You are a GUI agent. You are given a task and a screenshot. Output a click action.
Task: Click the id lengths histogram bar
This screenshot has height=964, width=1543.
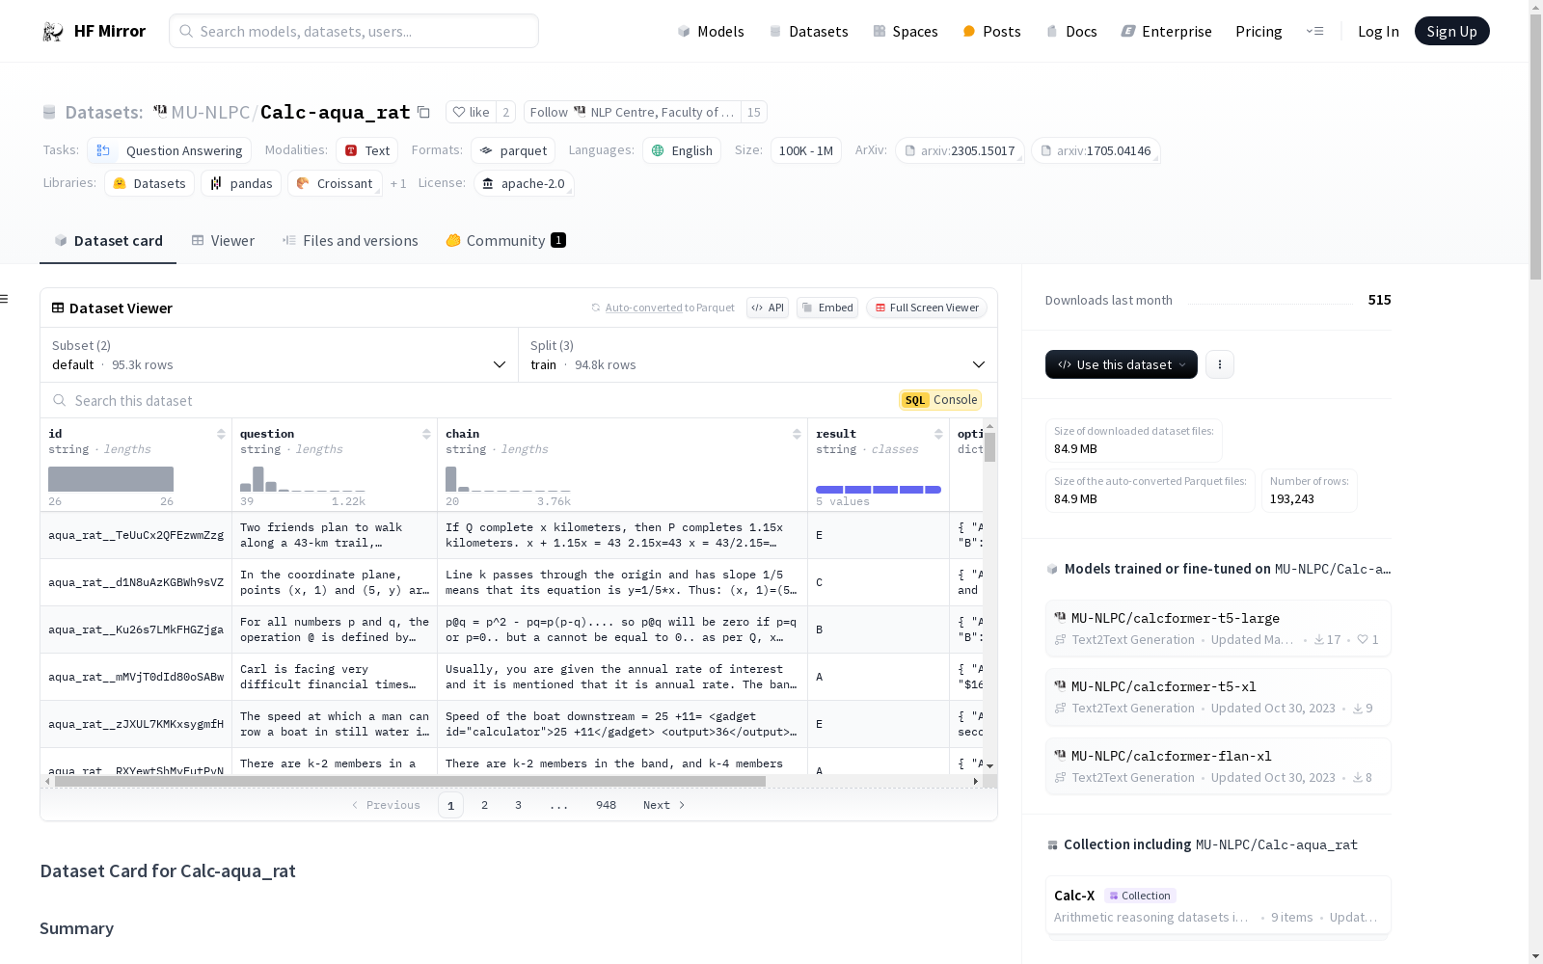111,479
